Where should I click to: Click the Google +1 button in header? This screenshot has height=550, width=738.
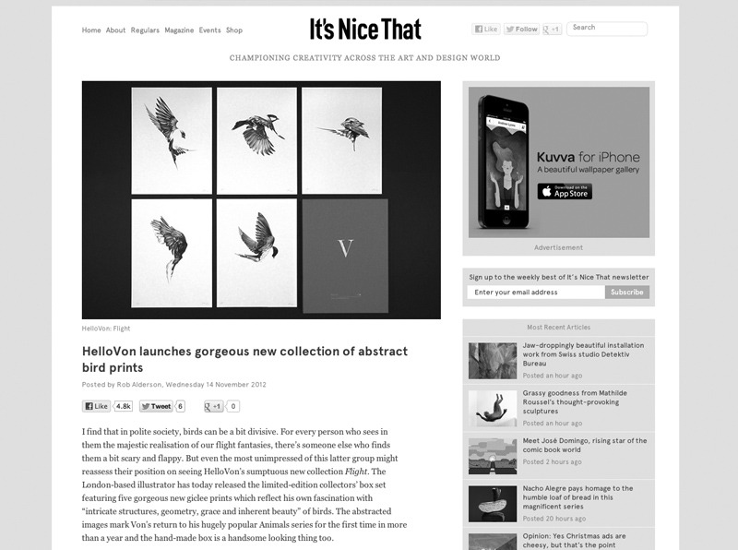click(552, 30)
